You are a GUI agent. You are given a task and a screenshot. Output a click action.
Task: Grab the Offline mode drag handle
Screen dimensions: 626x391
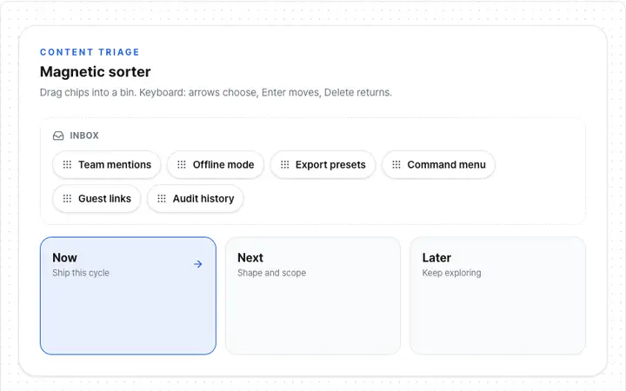182,164
